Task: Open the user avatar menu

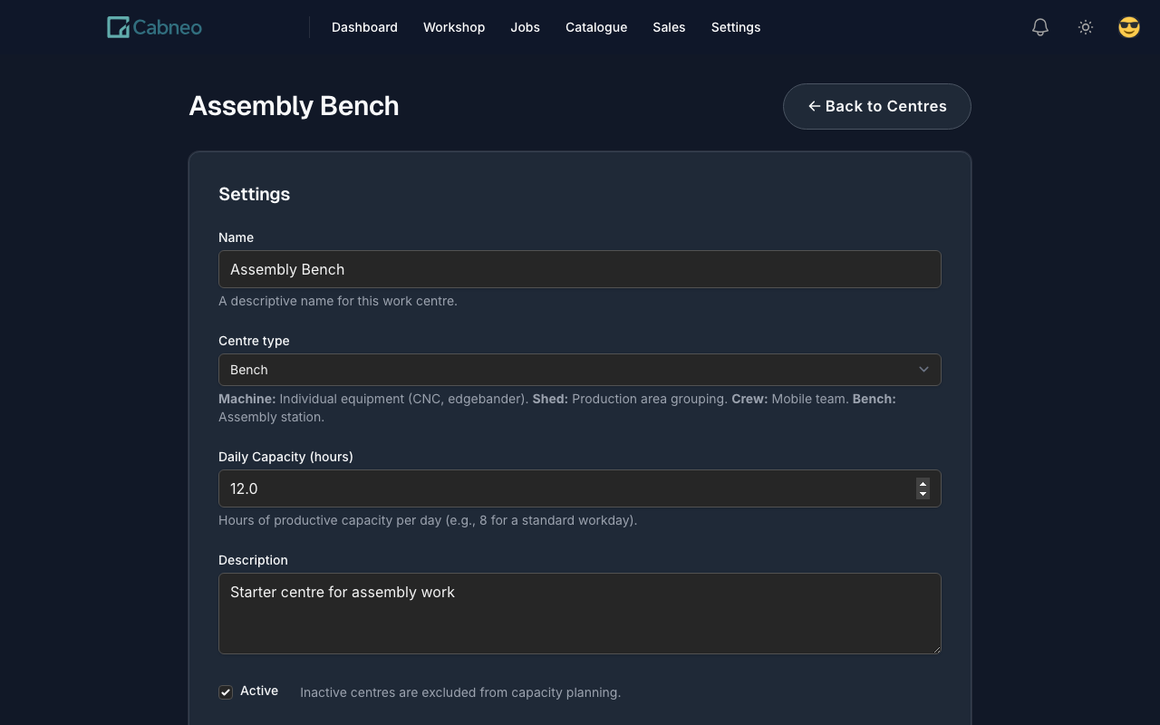Action: click(1128, 27)
